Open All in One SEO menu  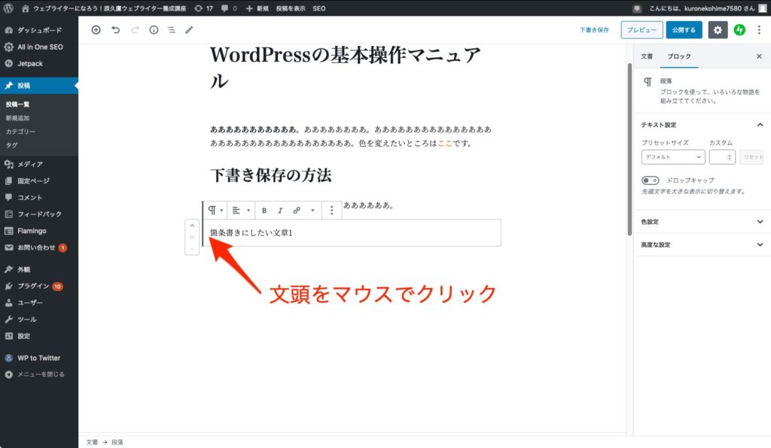tap(39, 47)
